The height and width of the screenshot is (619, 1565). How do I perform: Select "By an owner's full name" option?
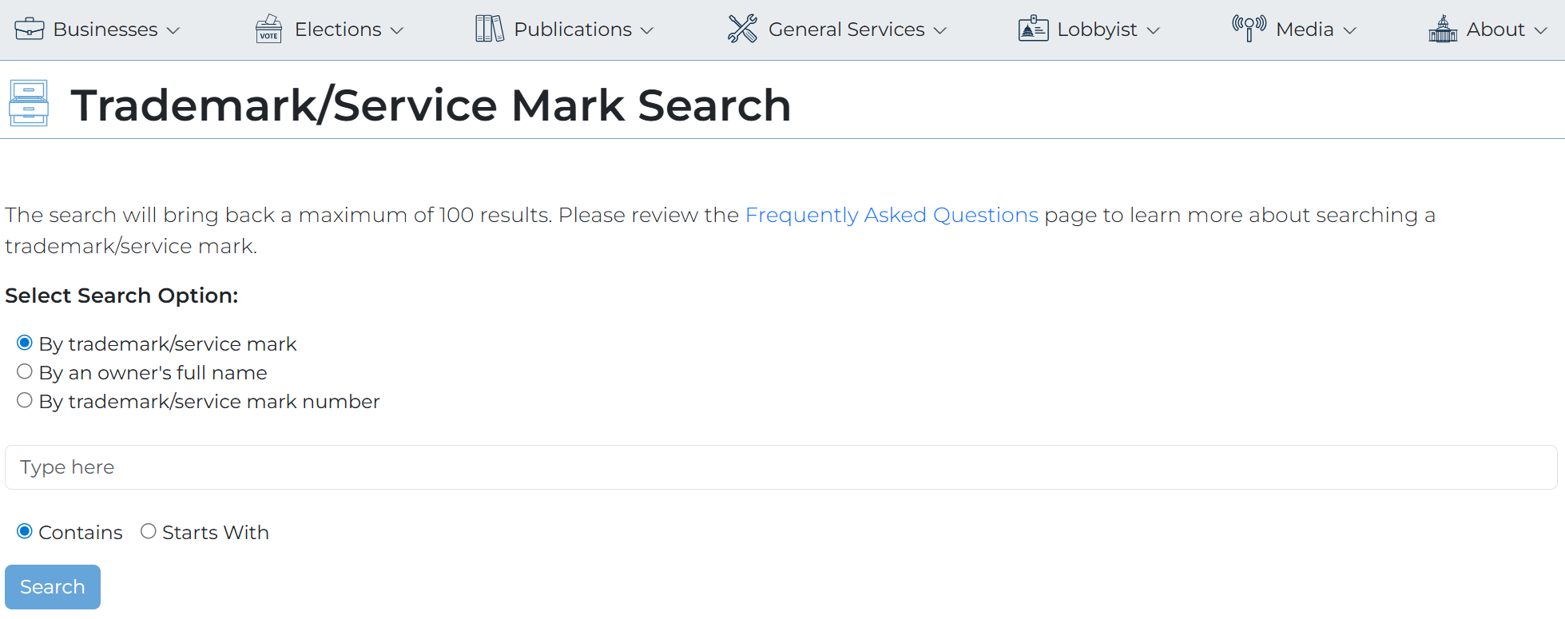pyautogui.click(x=25, y=371)
